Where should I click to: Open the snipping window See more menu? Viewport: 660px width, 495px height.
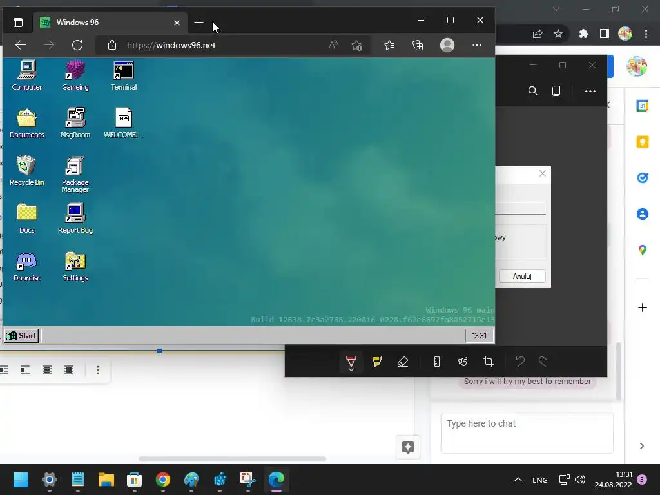click(x=590, y=91)
